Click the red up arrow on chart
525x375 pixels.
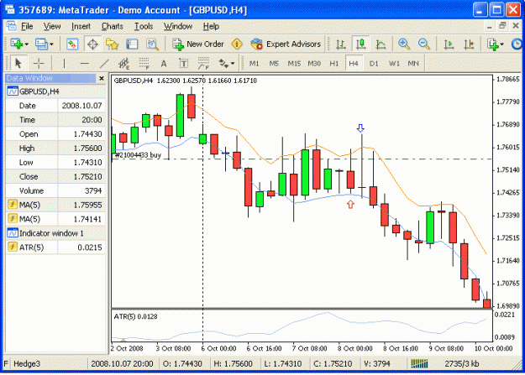click(350, 204)
